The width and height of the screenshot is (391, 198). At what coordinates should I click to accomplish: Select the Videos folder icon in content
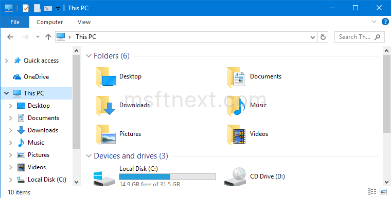(236, 135)
